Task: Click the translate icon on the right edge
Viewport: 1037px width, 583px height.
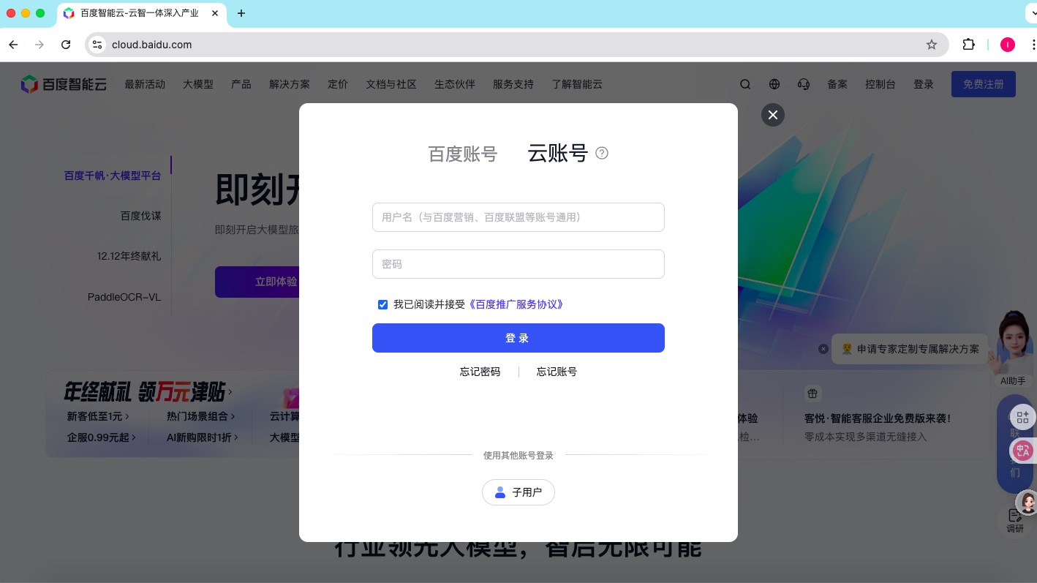Action: pos(1022,451)
